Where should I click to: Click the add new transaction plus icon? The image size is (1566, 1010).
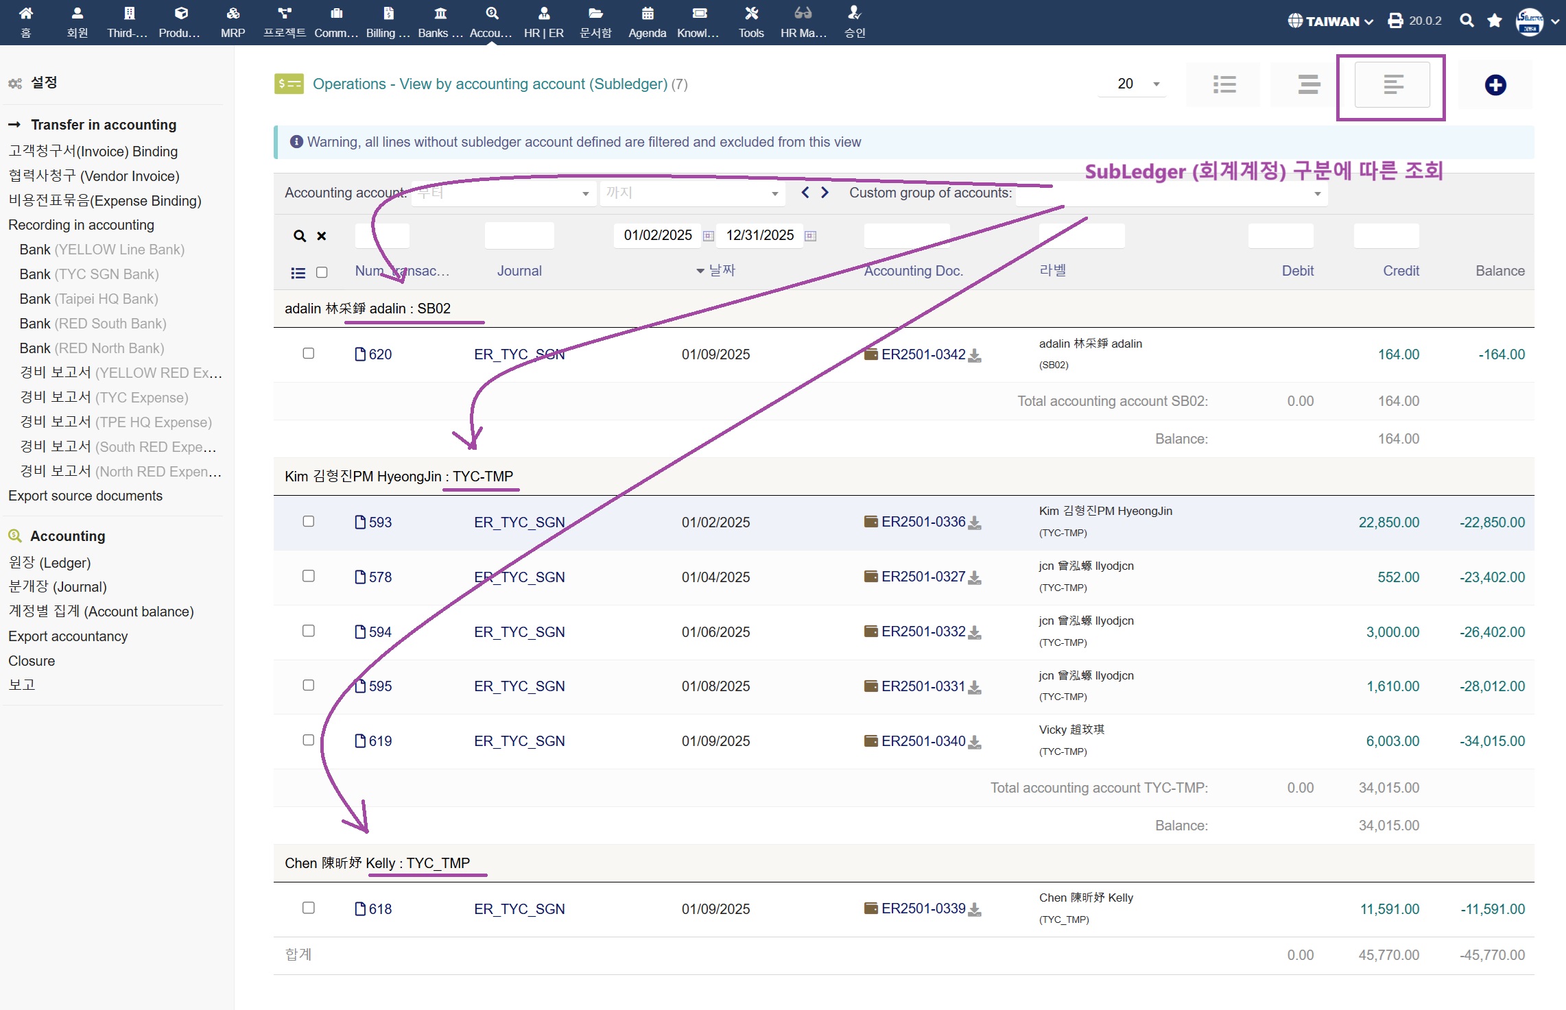pyautogui.click(x=1495, y=85)
